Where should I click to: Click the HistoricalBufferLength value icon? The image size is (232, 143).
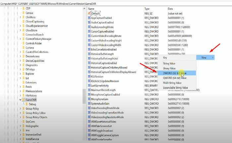[x=89, y=54]
